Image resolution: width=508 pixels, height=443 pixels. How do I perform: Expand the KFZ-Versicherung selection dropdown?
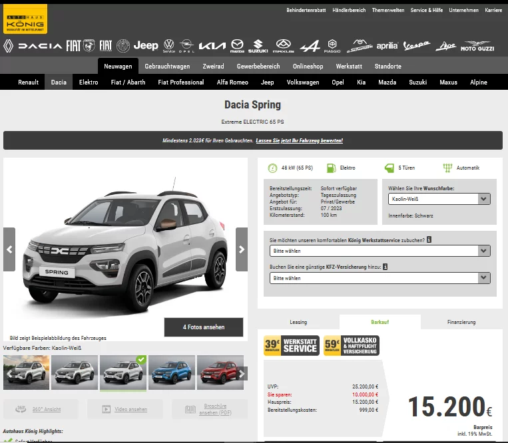pyautogui.click(x=380, y=278)
